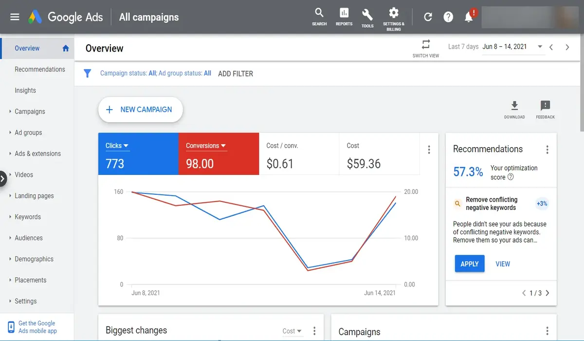
Task: Click the Search magnifier icon
Action: coord(319,13)
